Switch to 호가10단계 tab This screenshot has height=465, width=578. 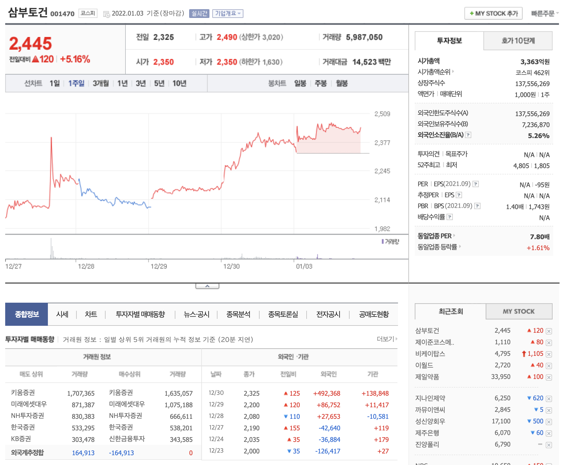(x=518, y=41)
